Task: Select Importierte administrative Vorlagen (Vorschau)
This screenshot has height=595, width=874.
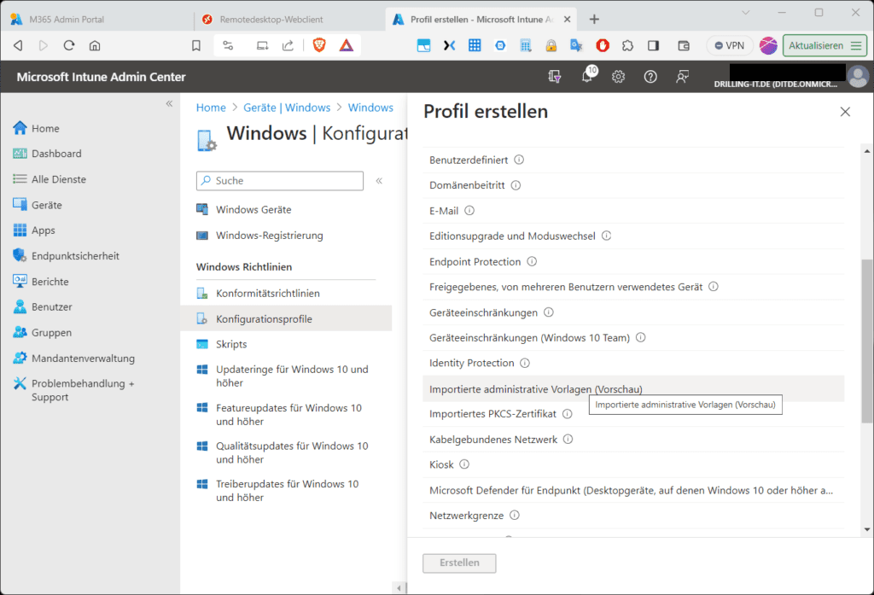Action: click(x=633, y=388)
